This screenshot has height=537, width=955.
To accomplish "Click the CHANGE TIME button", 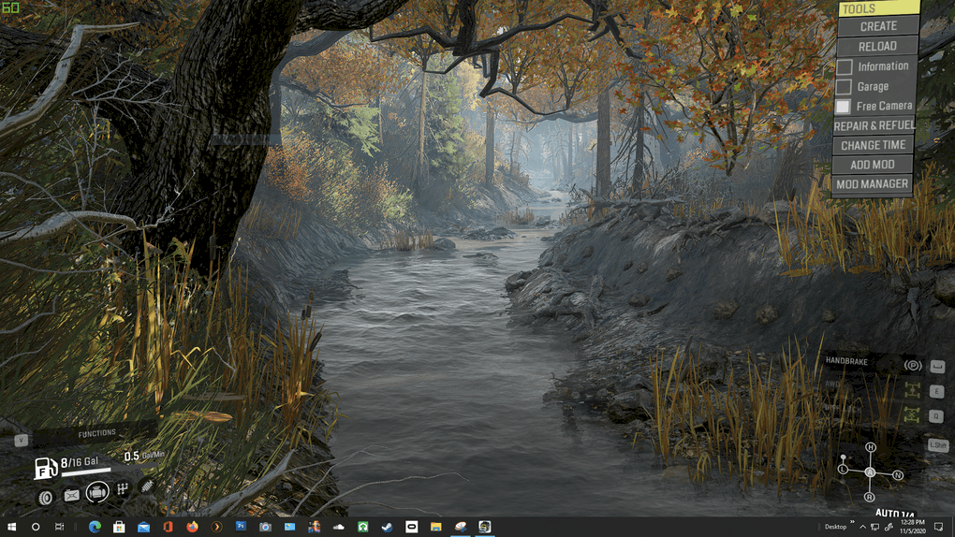I will tap(873, 145).
